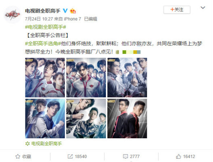The width and height of the screenshot is (213, 162).
Task: Repost using the share icon 18540
Action: click(77, 156)
